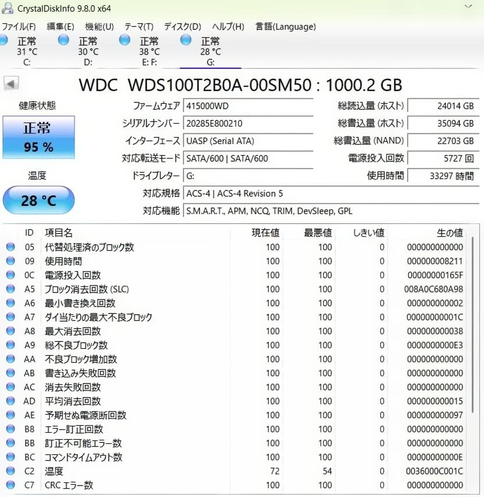The image size is (484, 497).
Task: Click the status orb for attribute A6
Action: click(x=10, y=303)
